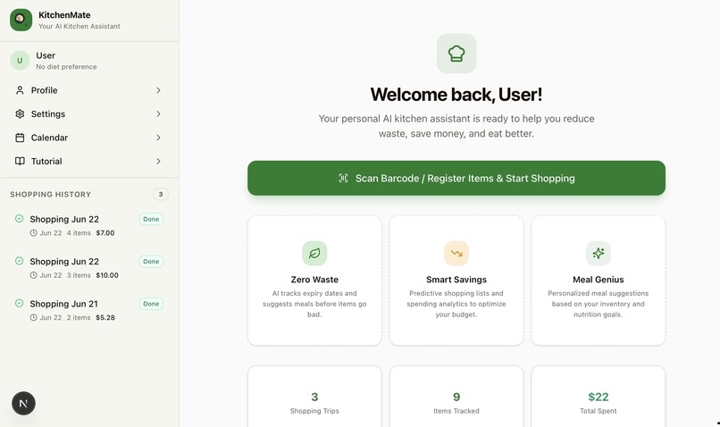The width and height of the screenshot is (720, 427).
Task: Open the Shopping Jun 21 trip
Action: (89, 310)
